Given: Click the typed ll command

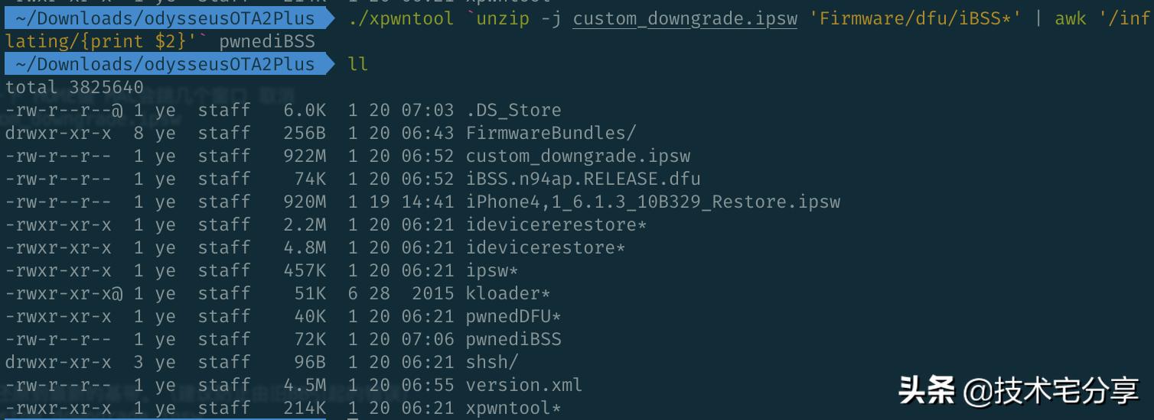Looking at the screenshot, I should click(358, 64).
